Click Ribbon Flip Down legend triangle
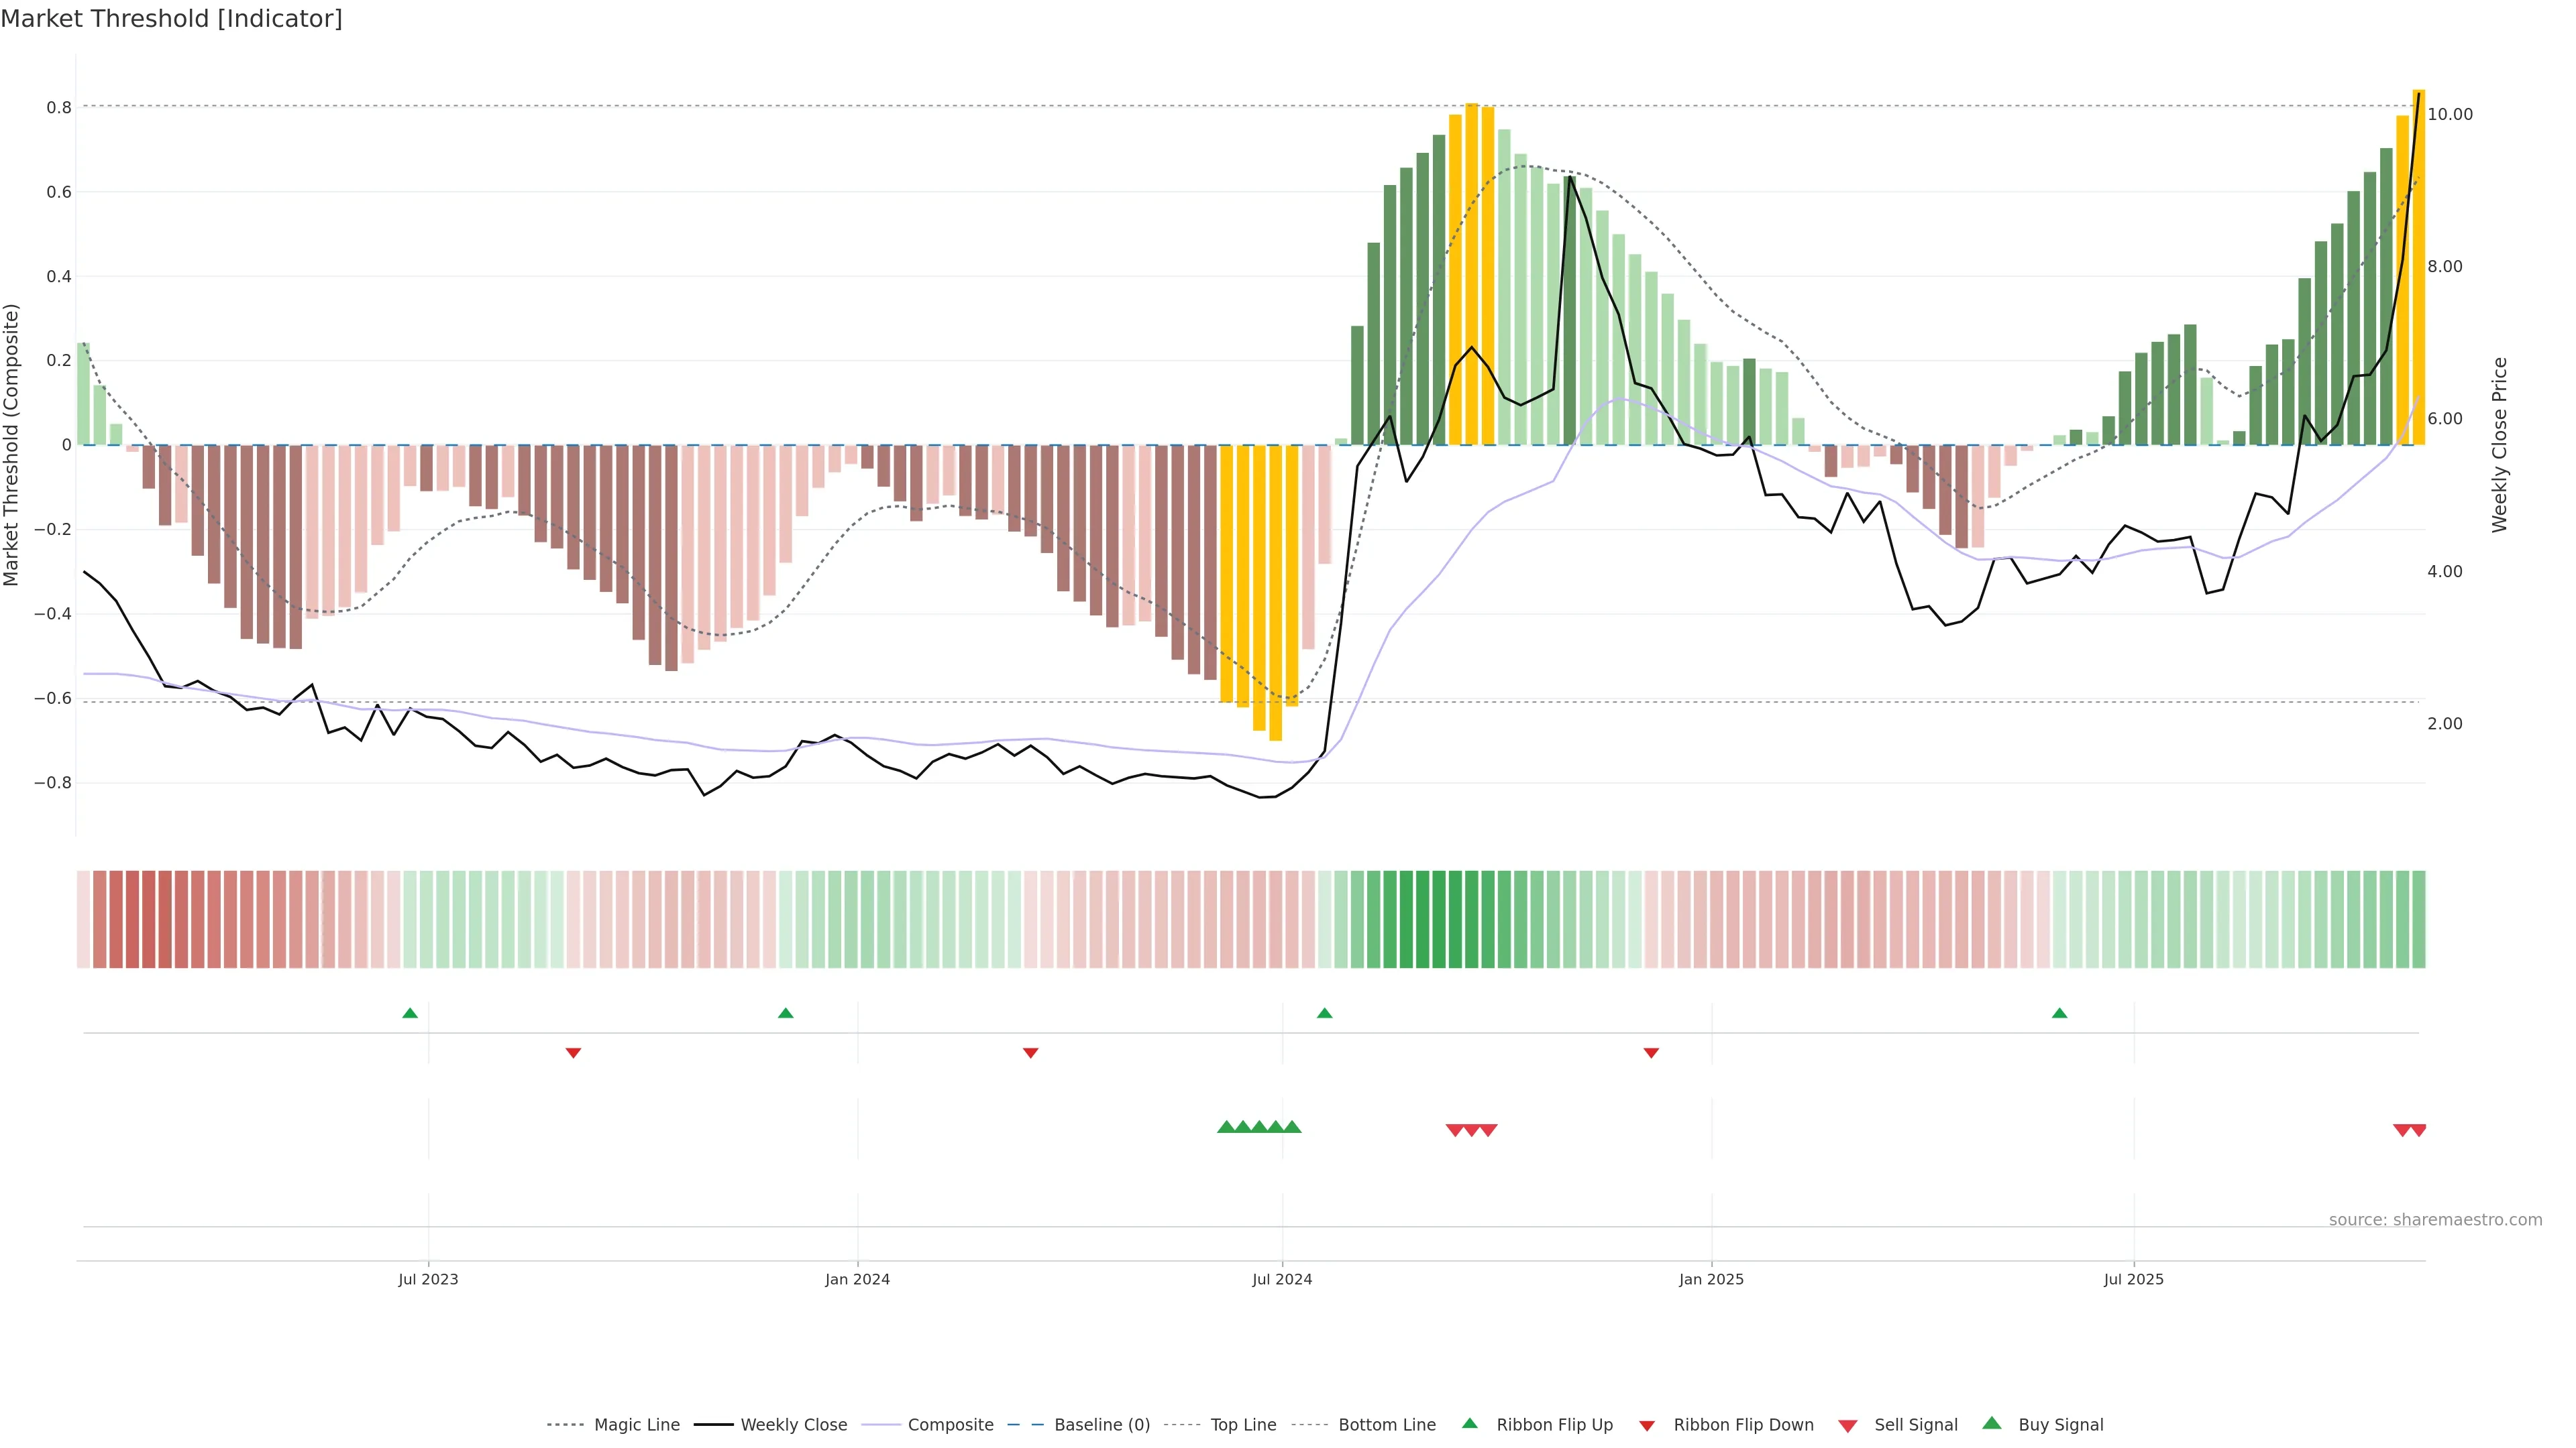2576x1448 pixels. pos(1647,1425)
